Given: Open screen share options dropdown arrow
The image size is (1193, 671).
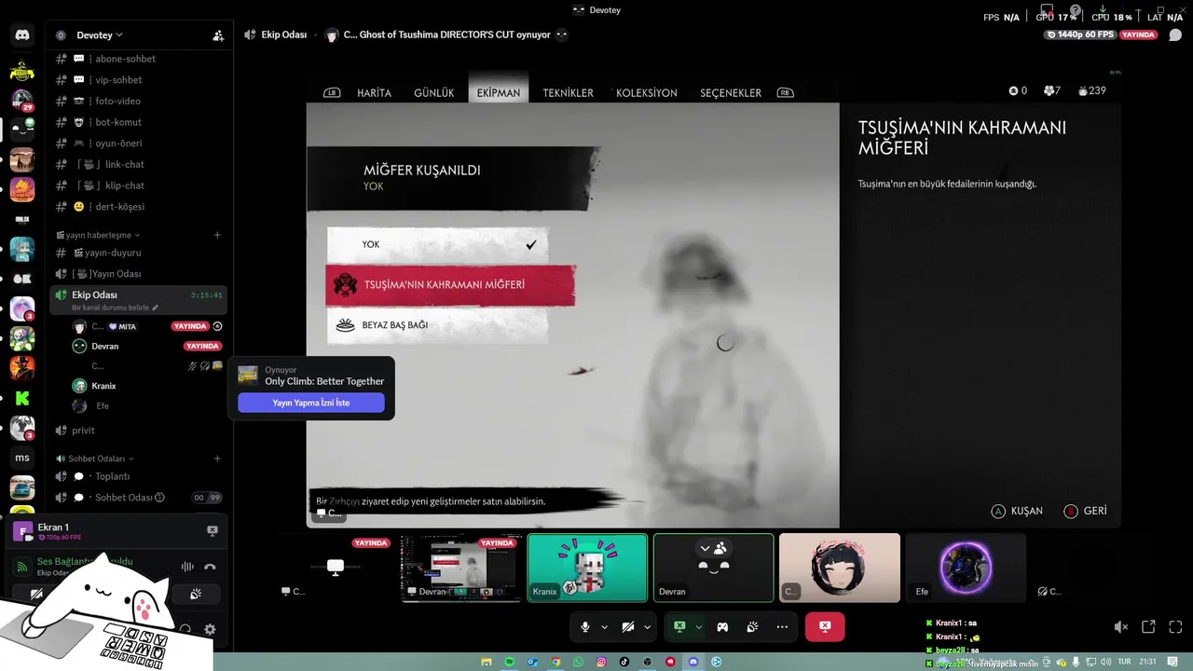Looking at the screenshot, I should pyautogui.click(x=698, y=627).
